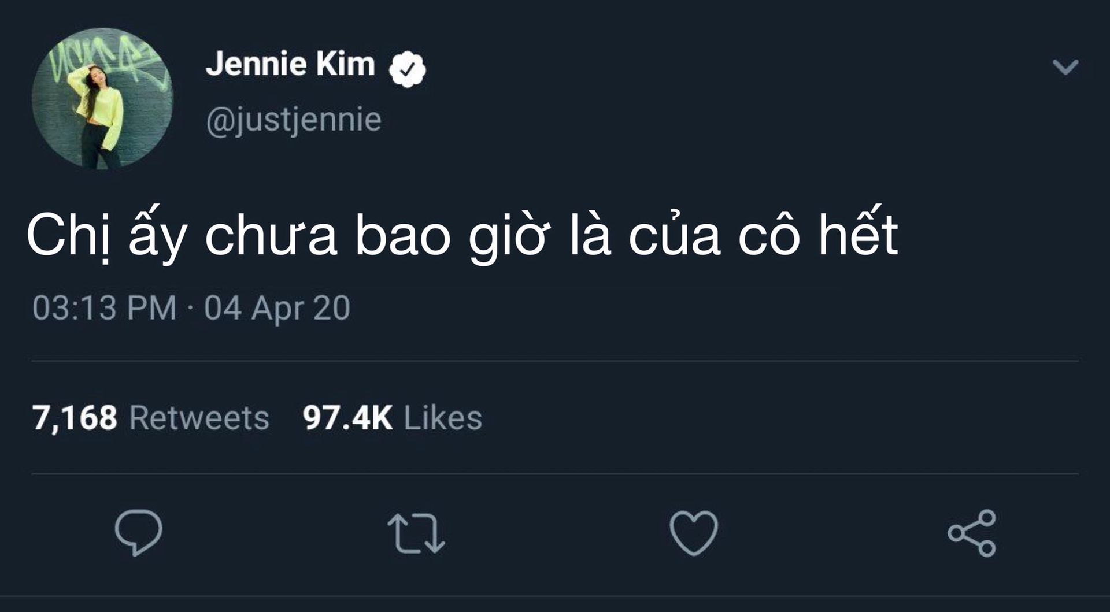View the Retweets list label
The image size is (1110, 612).
pyautogui.click(x=199, y=418)
